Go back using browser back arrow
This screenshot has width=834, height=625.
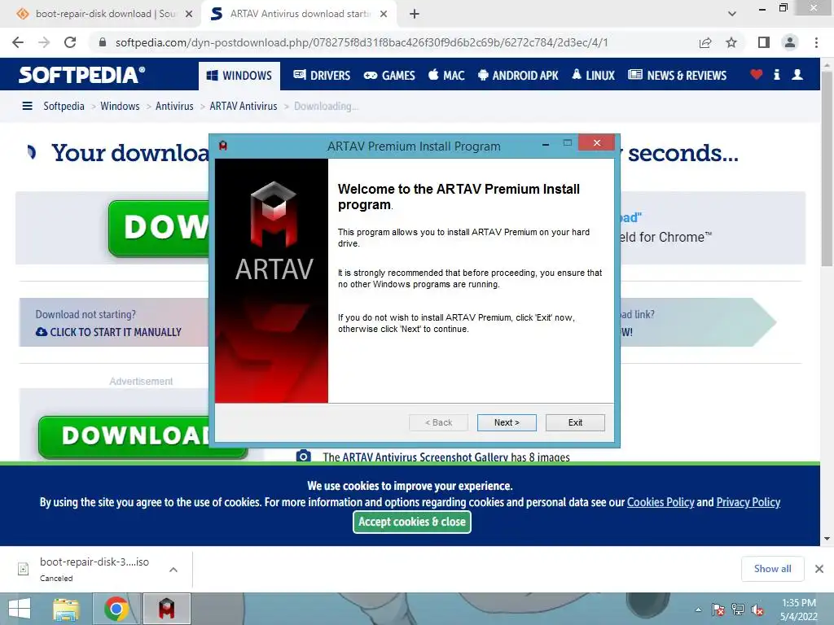coord(18,42)
